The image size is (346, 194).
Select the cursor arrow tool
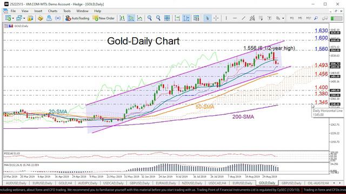pyautogui.click(x=207, y=18)
